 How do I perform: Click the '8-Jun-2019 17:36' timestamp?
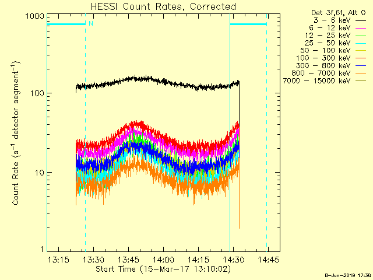(x=348, y=275)
